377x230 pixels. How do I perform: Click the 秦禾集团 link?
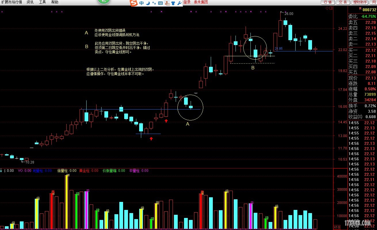[201, 2]
